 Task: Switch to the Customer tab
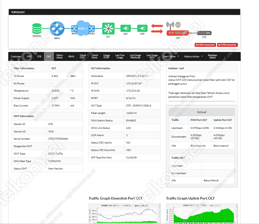click(16, 57)
